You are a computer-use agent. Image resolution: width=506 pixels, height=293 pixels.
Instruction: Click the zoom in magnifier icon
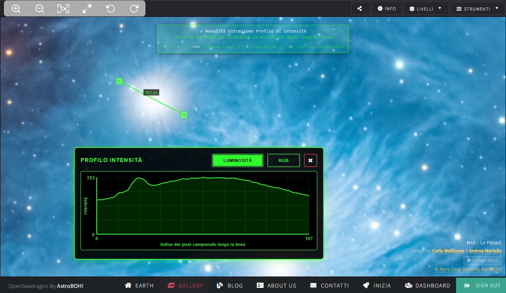pyautogui.click(x=16, y=9)
